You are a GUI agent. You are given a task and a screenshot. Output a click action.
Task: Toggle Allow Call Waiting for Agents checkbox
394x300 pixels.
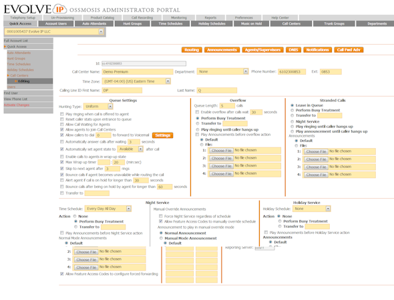click(x=62, y=125)
